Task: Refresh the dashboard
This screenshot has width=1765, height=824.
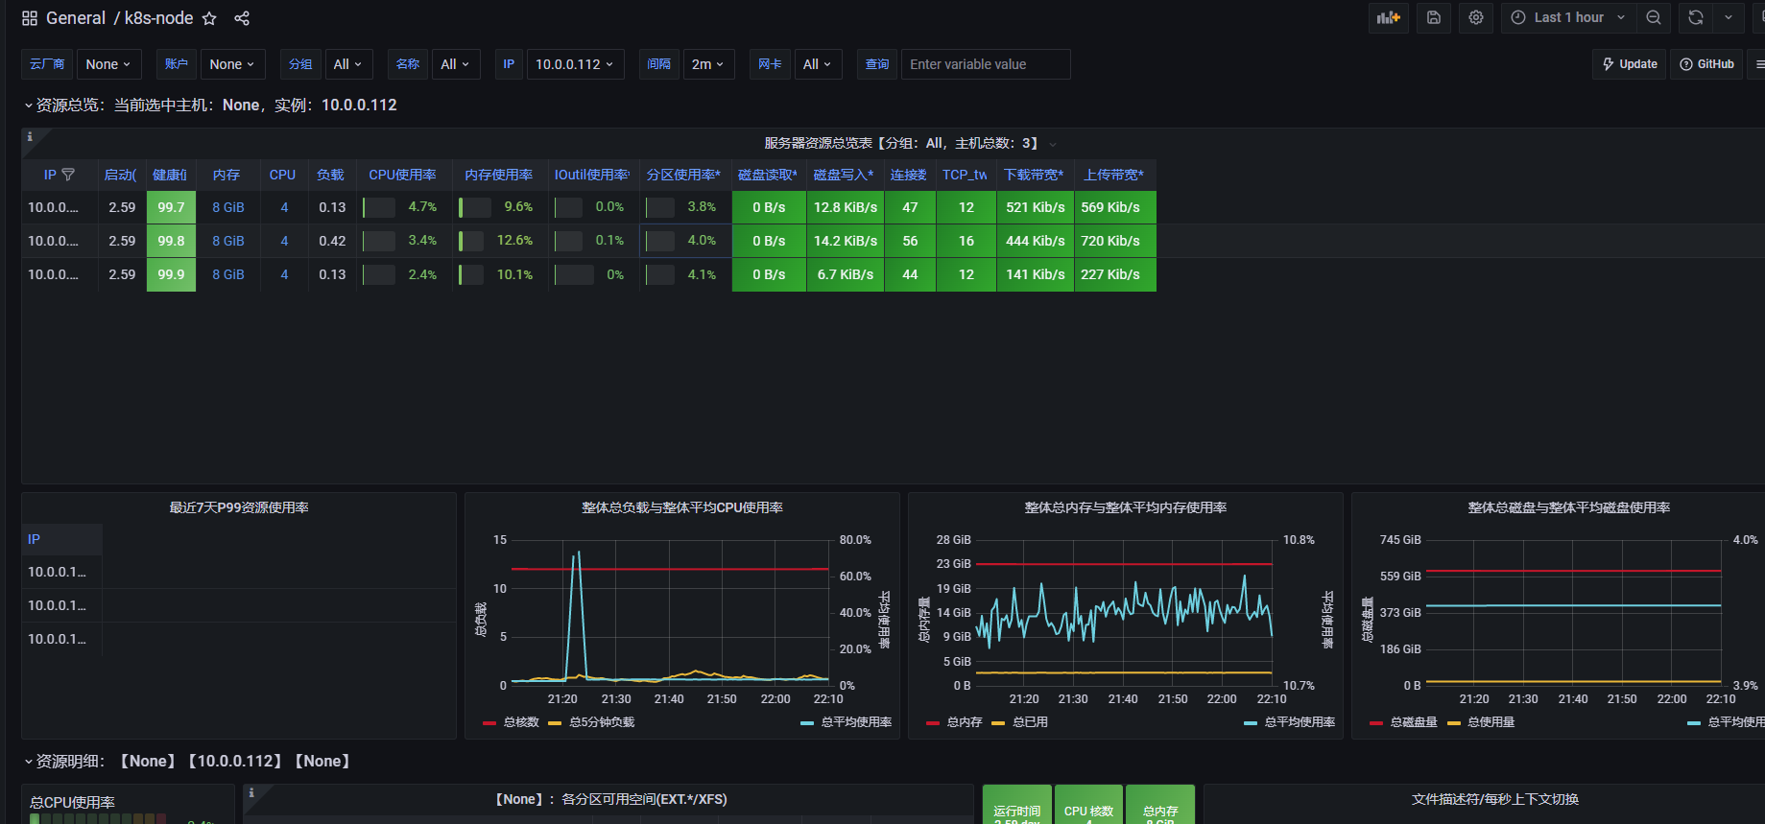Action: pos(1696,17)
